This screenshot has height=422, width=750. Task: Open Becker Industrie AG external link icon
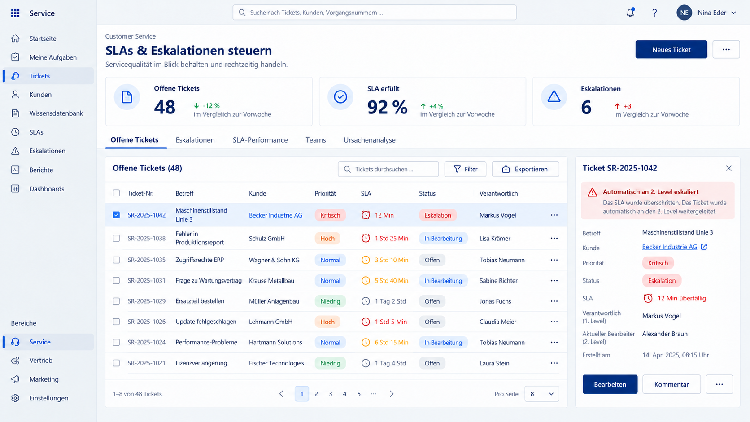point(704,247)
